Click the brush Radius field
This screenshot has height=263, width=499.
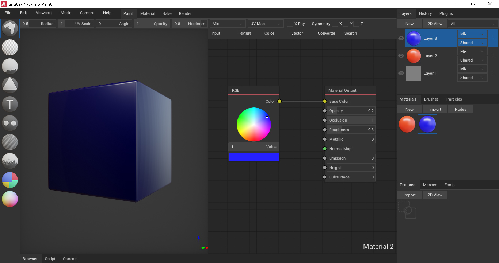pos(38,24)
